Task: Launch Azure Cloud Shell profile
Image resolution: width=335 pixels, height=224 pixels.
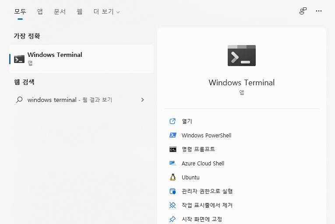Action: (203, 163)
